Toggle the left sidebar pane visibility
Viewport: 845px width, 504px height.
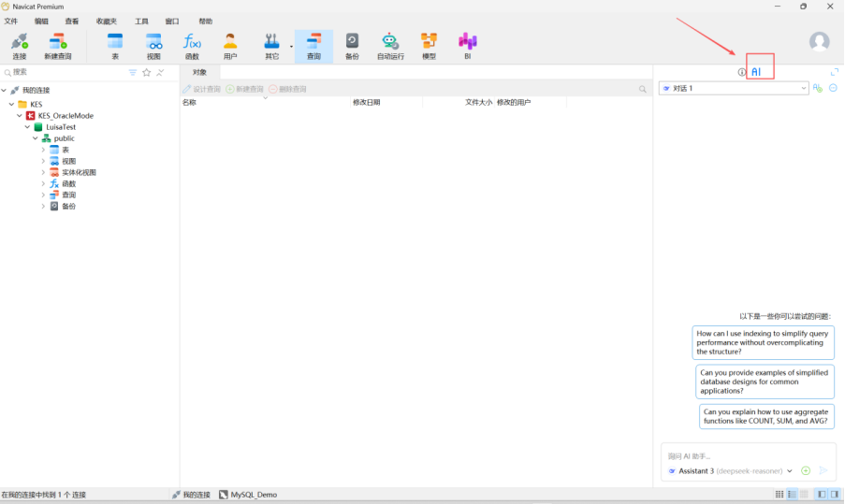[822, 494]
